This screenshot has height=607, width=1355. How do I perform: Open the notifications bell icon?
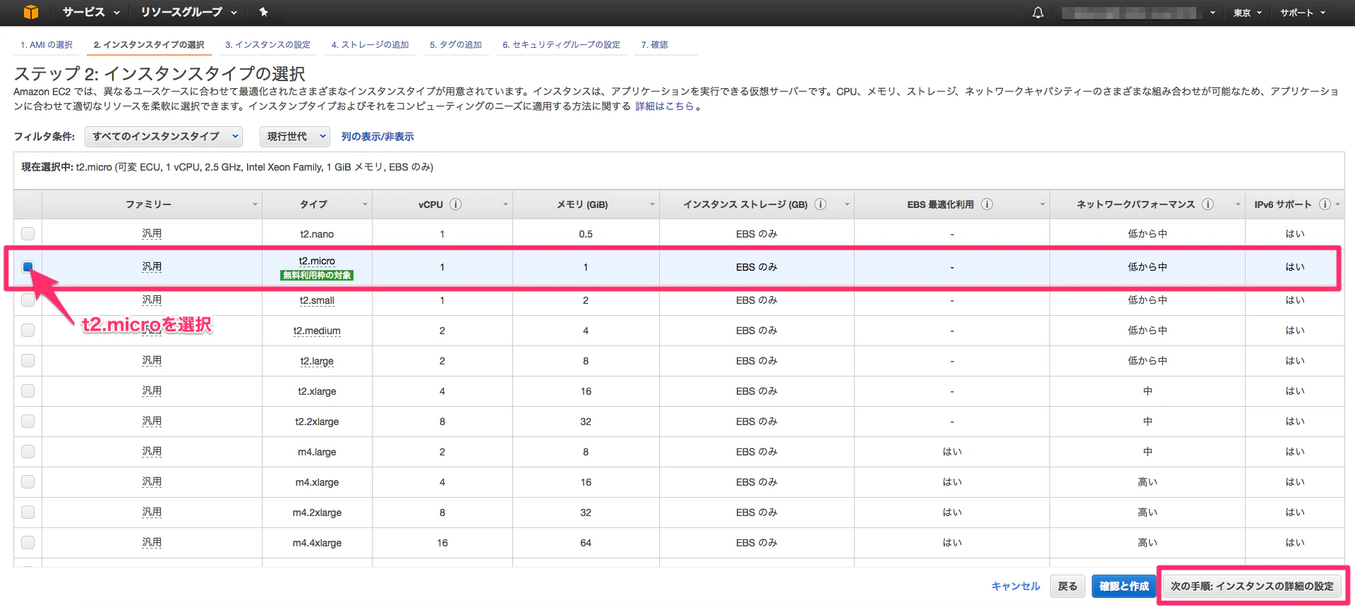coord(1037,13)
